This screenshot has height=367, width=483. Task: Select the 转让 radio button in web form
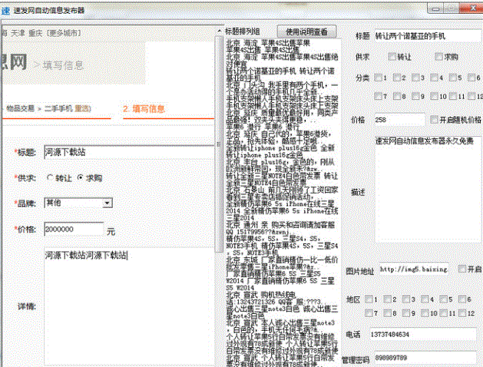tap(51, 177)
